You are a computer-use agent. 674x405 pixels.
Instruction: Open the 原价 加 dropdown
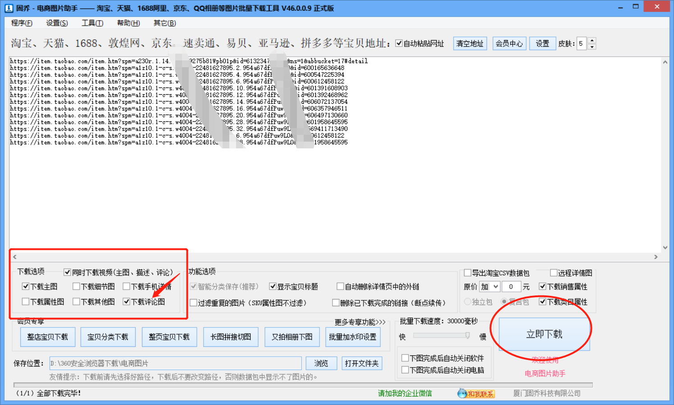(x=490, y=286)
